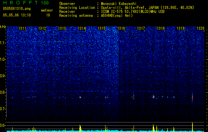Click the wide yellow power peak before 1314
Screen dimensions: 208x132
(x=80, y=128)
